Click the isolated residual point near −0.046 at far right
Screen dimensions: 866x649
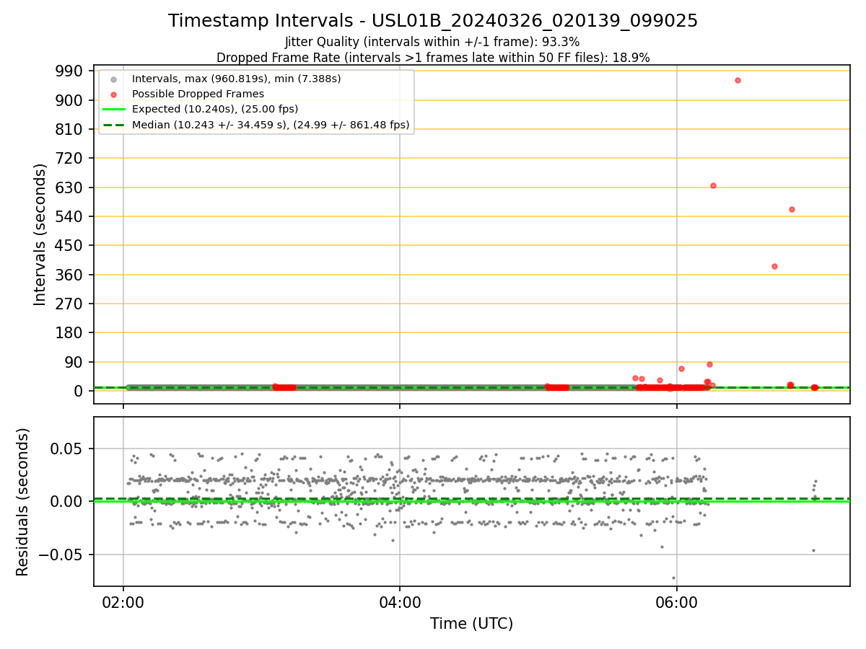pos(813,550)
